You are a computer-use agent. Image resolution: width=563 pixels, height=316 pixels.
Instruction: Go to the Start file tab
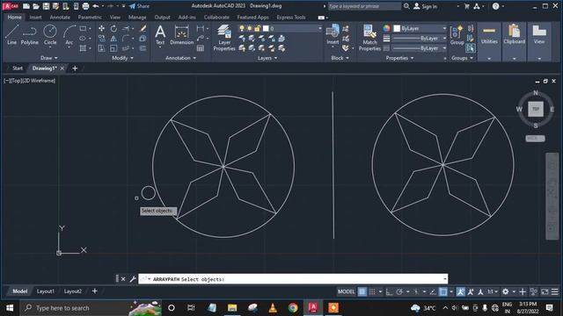pyautogui.click(x=18, y=68)
